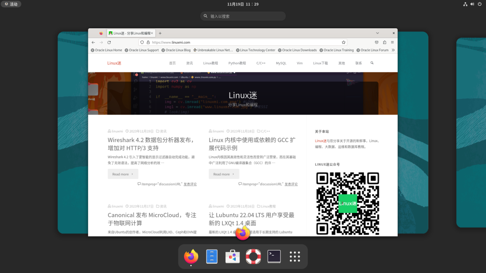
Task: Click the Firefox window overlay icon
Action: coord(243,233)
